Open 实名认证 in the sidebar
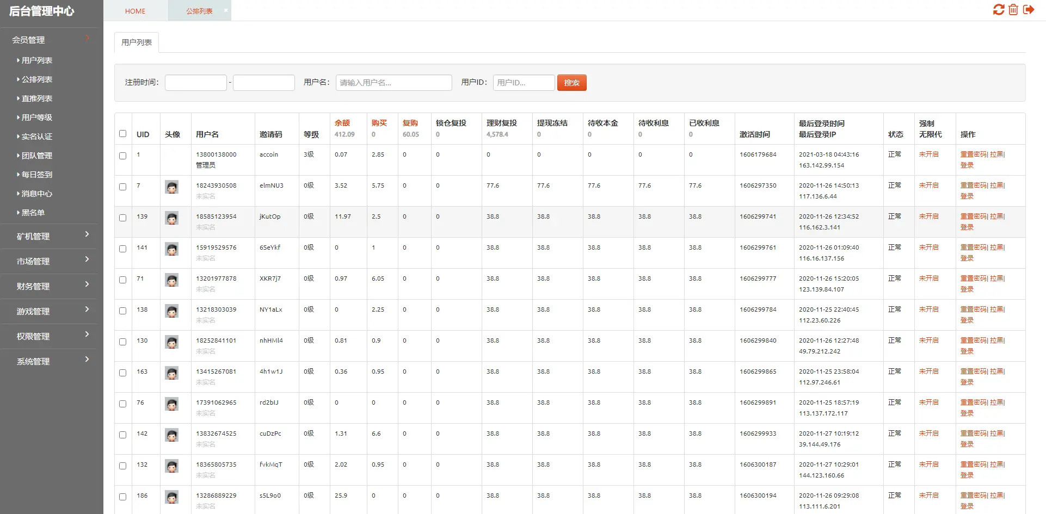1046x514 pixels. pyautogui.click(x=37, y=137)
